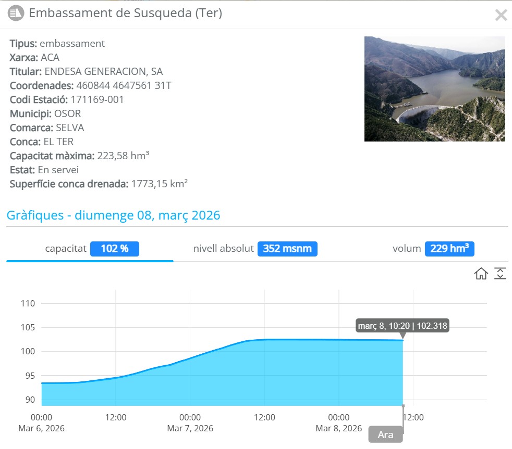Reset the chart view with home icon
Screen dimensions: 512x449
(481, 274)
